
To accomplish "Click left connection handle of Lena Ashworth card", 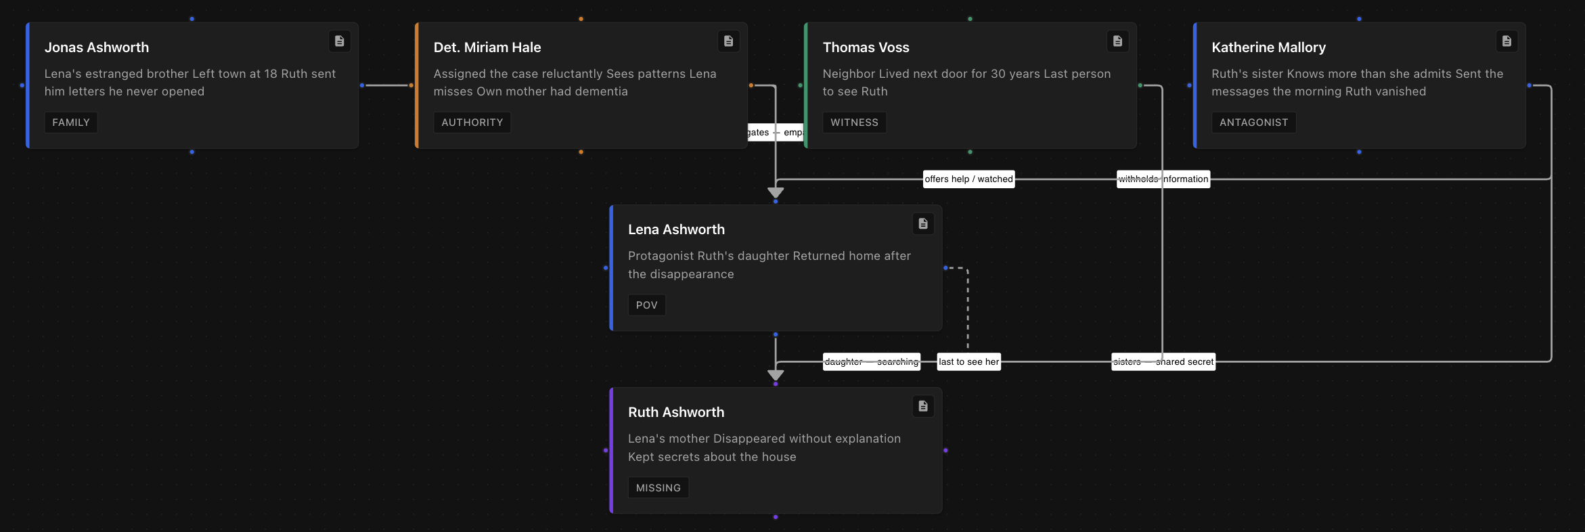I will point(606,268).
